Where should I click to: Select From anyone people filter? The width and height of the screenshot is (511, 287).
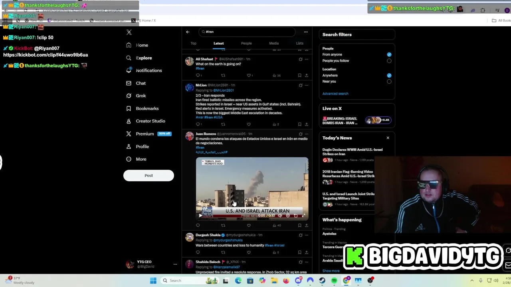(x=389, y=55)
